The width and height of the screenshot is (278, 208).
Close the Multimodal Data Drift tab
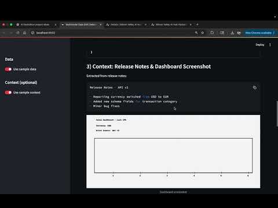(x=100, y=25)
